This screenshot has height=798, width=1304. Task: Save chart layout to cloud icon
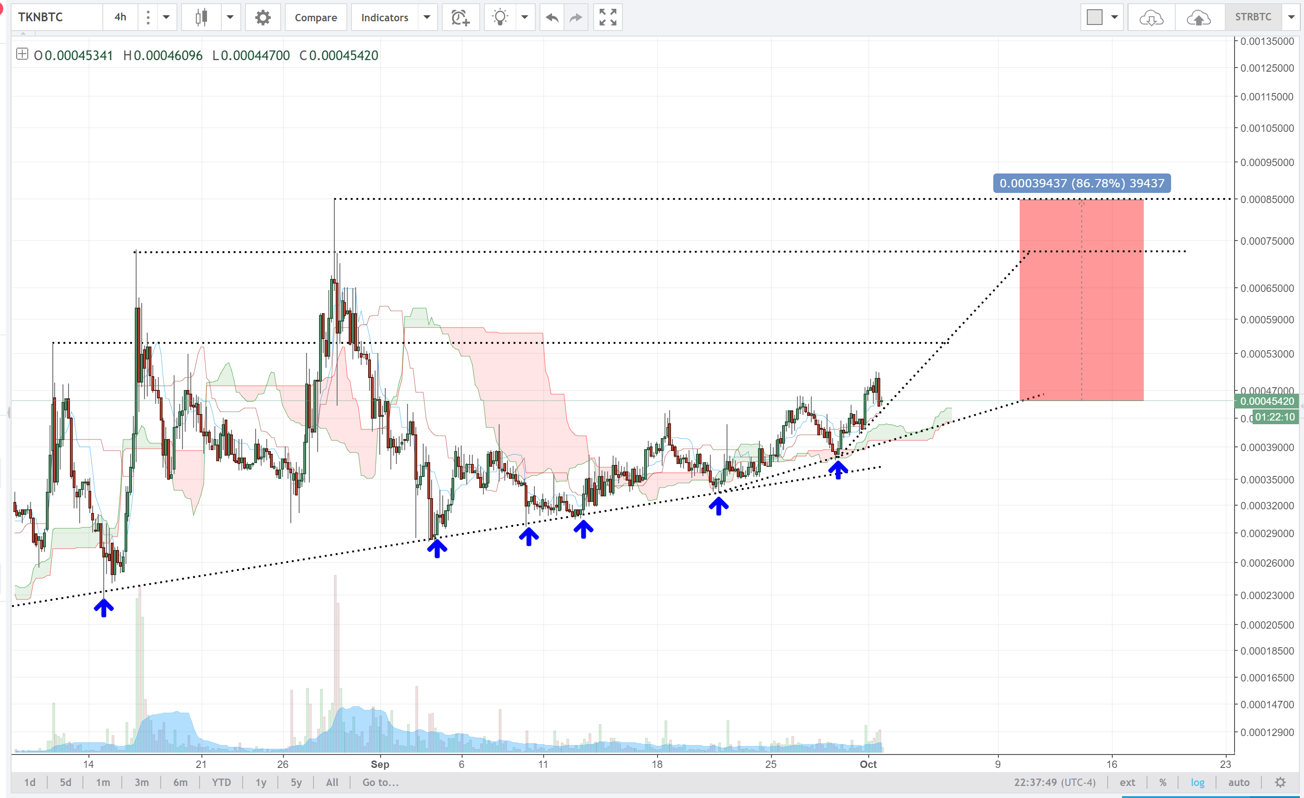click(x=1199, y=17)
